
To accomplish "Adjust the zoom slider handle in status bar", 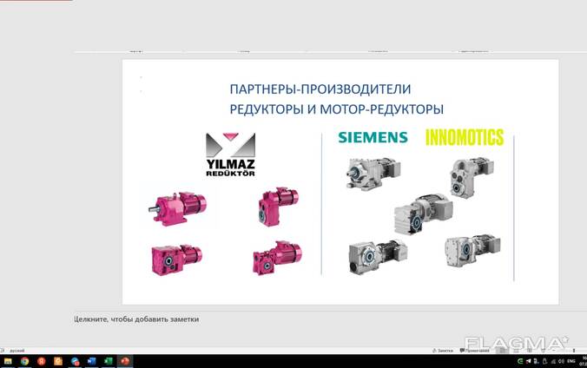I will [x=574, y=351].
